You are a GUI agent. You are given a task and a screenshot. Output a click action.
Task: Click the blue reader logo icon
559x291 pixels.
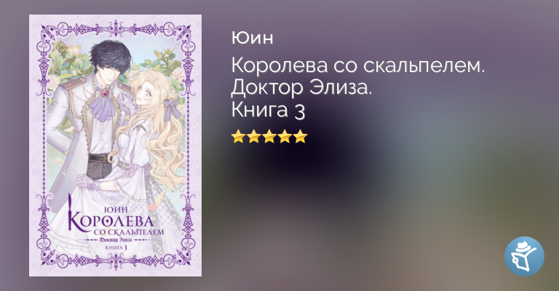pos(524,256)
